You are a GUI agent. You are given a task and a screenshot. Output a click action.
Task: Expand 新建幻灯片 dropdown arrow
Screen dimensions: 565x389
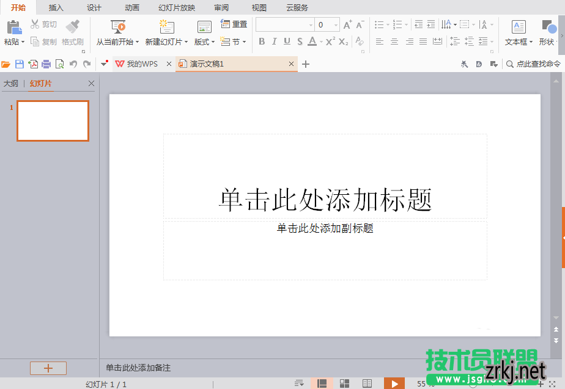[x=186, y=42]
